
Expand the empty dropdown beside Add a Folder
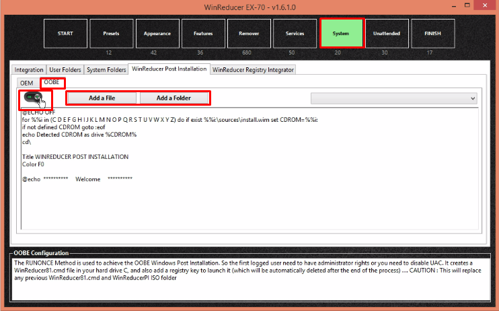point(394,98)
